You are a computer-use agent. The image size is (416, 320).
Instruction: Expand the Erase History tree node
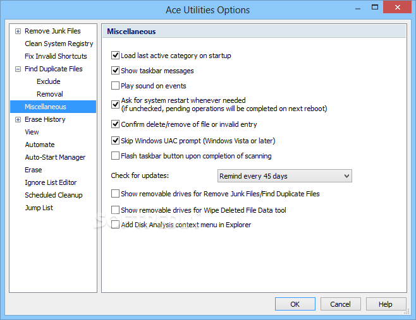(x=18, y=120)
